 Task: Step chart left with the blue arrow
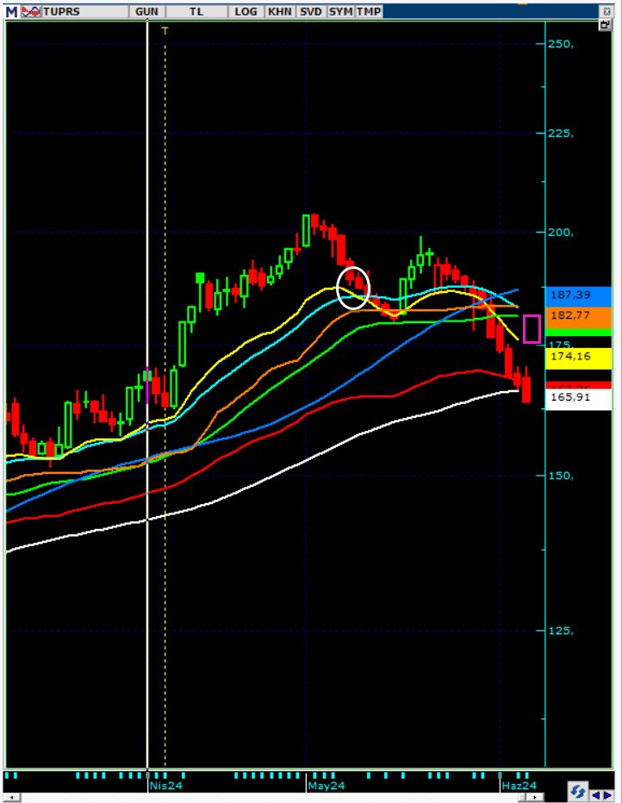pos(595,795)
